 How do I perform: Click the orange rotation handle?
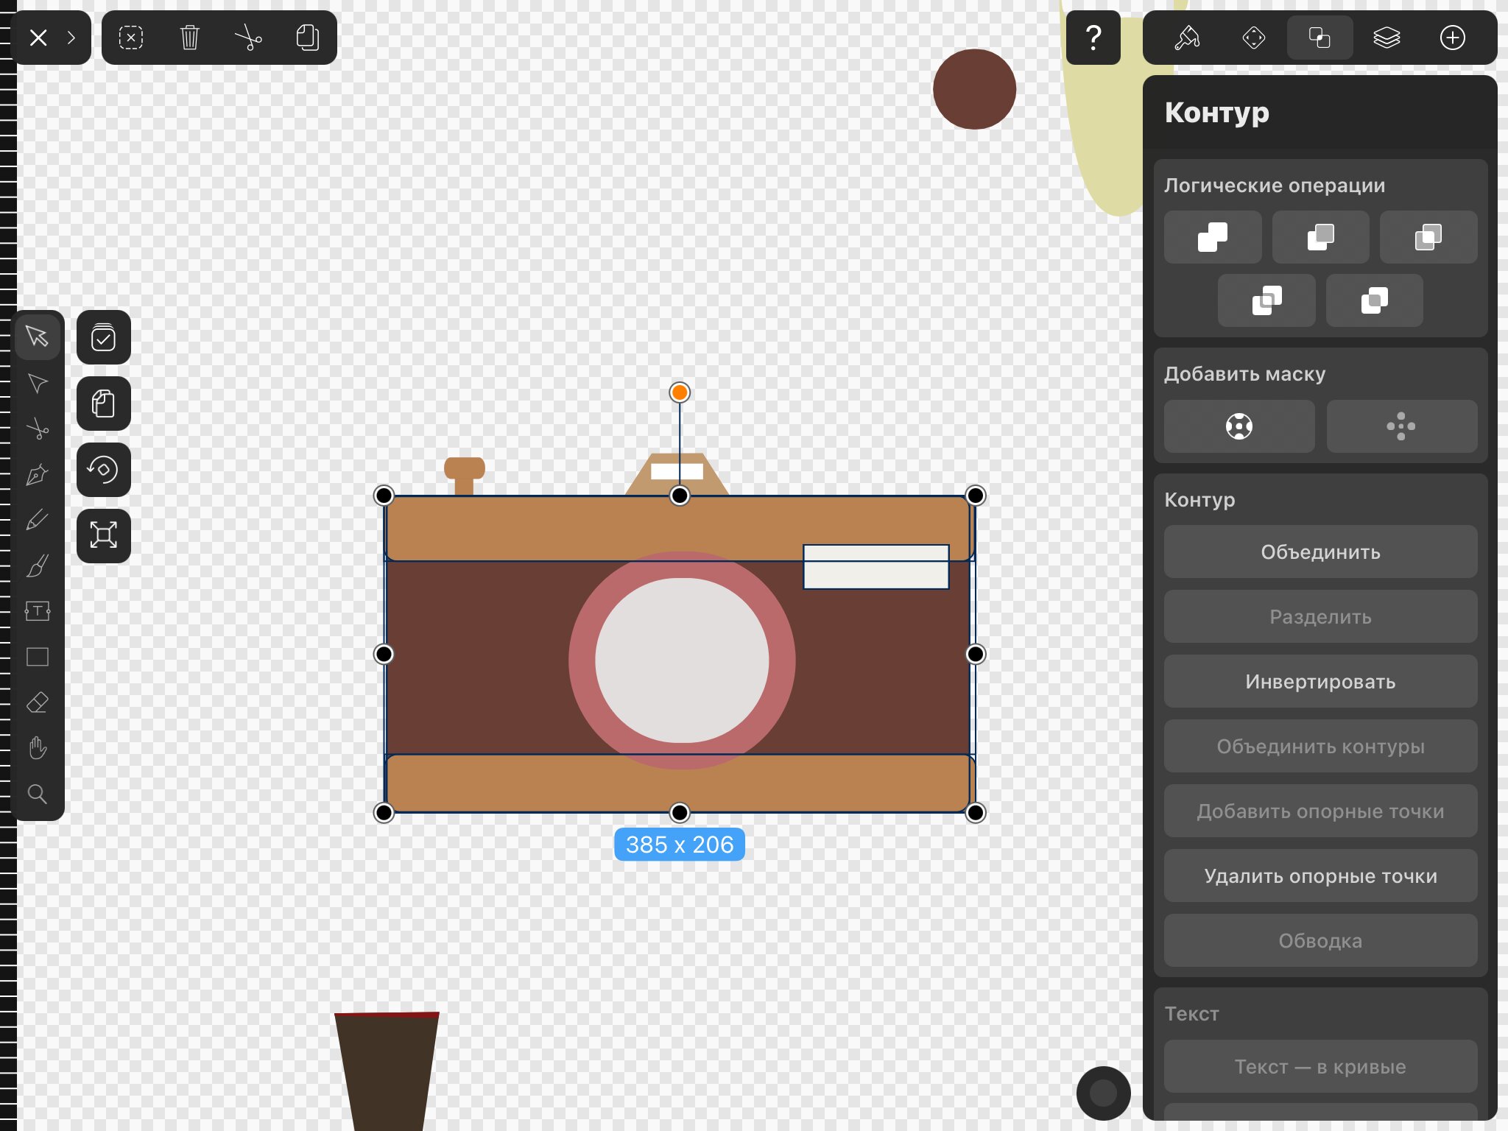[680, 392]
